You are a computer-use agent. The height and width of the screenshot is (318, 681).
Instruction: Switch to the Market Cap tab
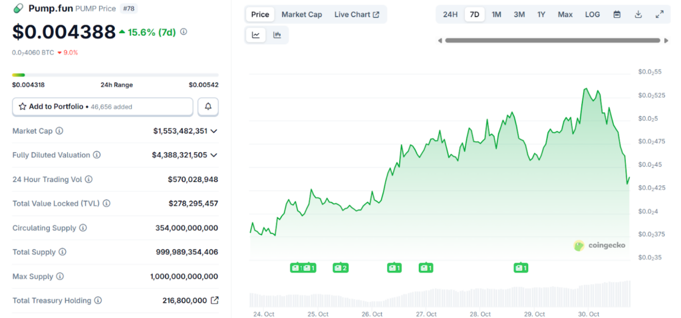(x=301, y=15)
